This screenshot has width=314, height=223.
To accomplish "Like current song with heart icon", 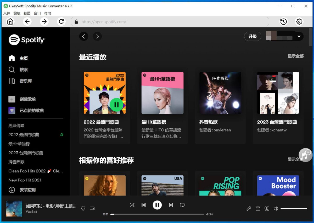I will point(83,208).
